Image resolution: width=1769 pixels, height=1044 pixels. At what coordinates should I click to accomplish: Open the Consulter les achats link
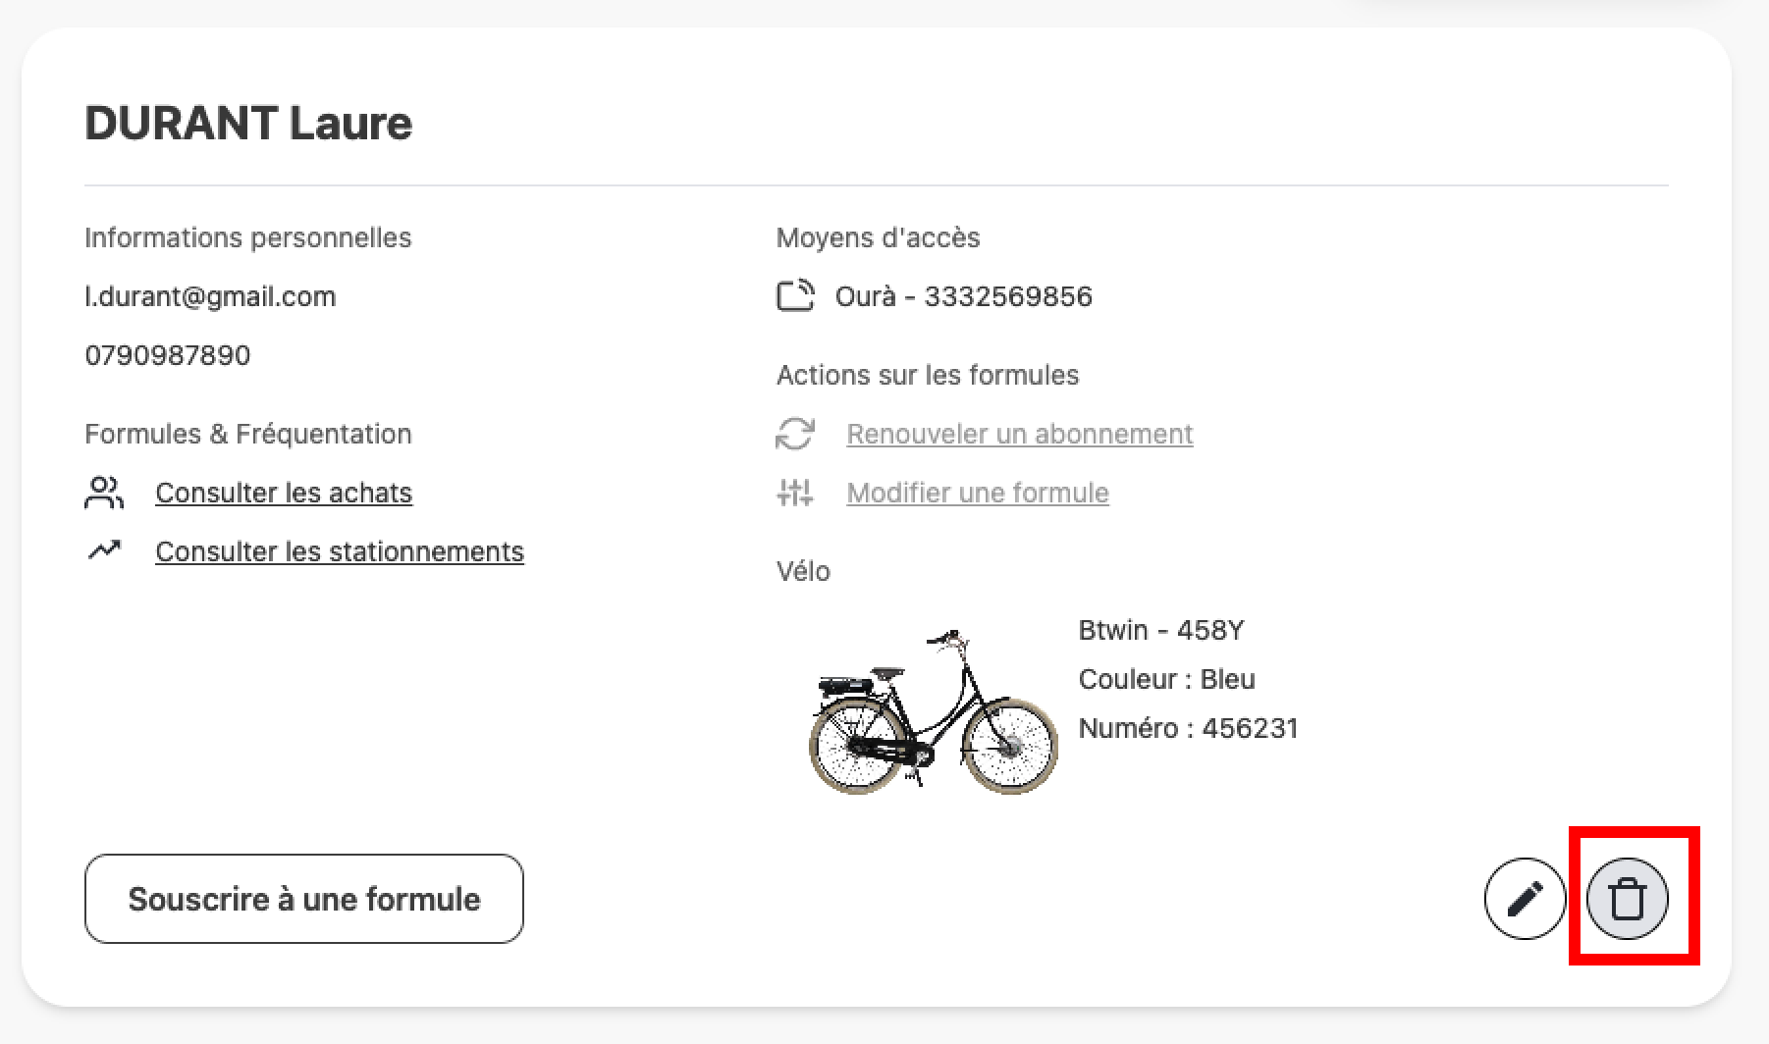[x=284, y=493]
